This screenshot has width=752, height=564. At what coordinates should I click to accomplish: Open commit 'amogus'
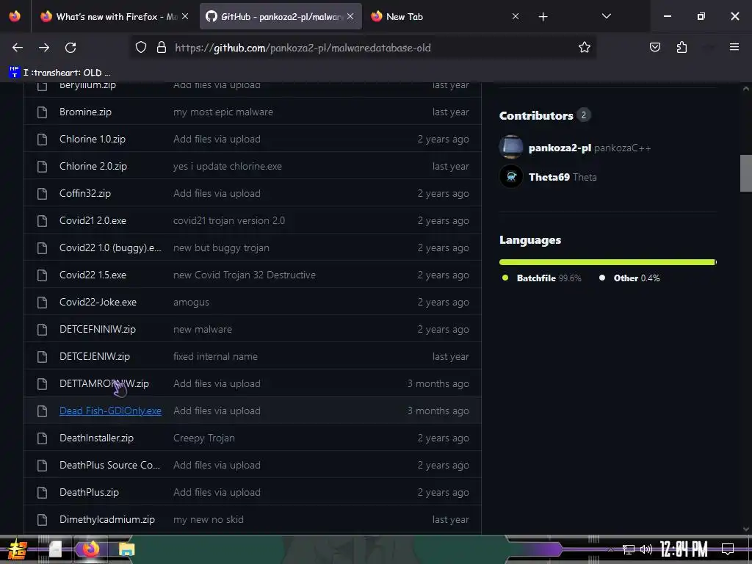pyautogui.click(x=191, y=302)
